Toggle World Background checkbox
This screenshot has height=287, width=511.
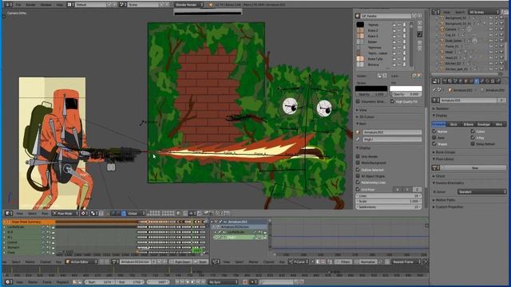pos(358,163)
